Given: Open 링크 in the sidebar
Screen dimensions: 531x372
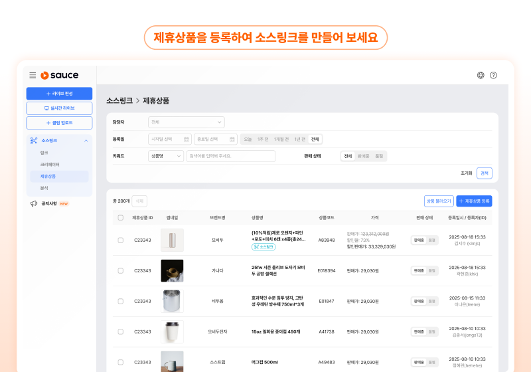Looking at the screenshot, I should 44,153.
